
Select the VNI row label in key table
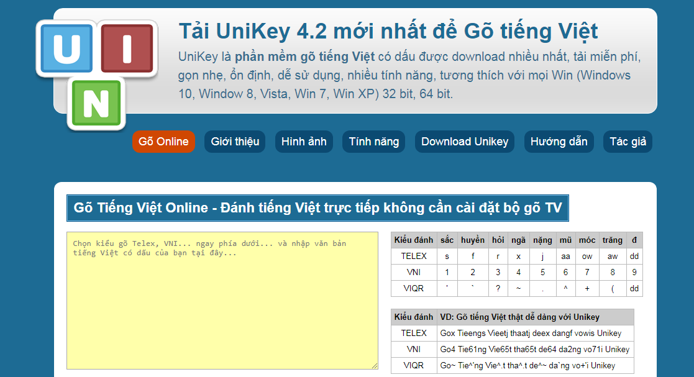tap(414, 272)
